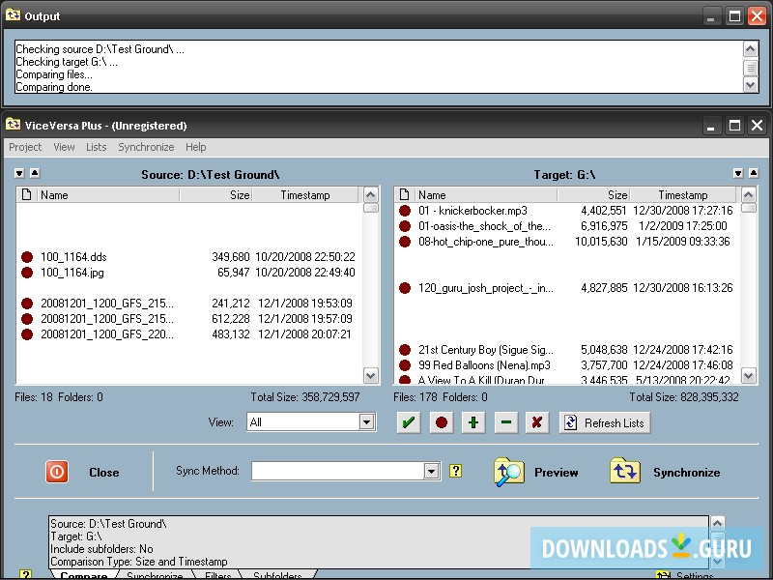Select first 20081201_1200_GFS_215 file, size 241,212
The height and width of the screenshot is (580, 773).
(x=189, y=304)
